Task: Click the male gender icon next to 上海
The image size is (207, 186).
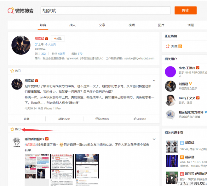Action: 36,44
